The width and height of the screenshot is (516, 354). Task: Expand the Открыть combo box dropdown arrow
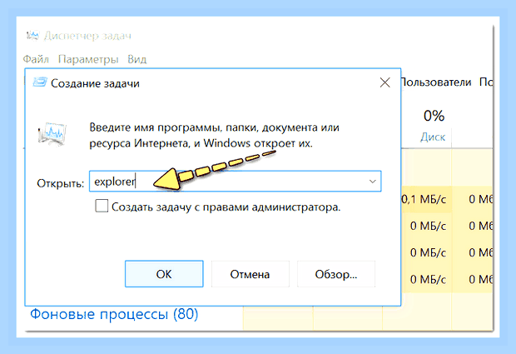tap(373, 181)
